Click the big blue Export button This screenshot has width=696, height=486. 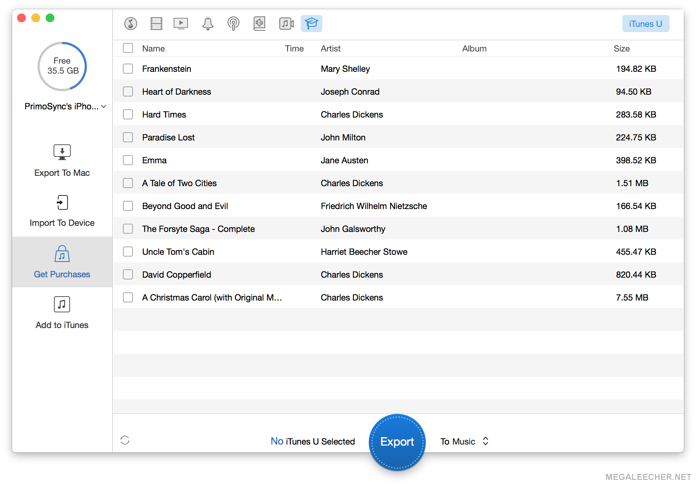[397, 442]
